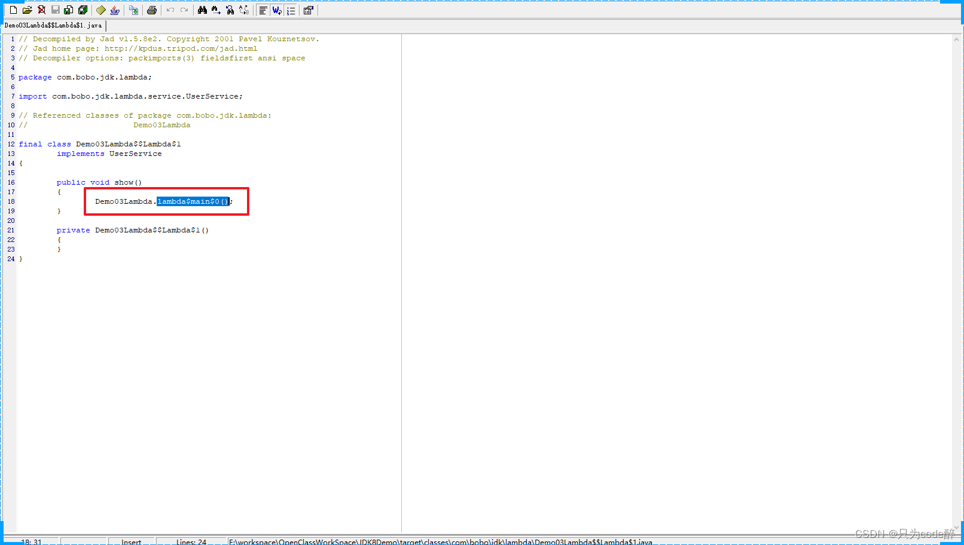The height and width of the screenshot is (545, 964).
Task: Click the scroll up arrow of the vertical scrollbar
Action: click(x=957, y=39)
